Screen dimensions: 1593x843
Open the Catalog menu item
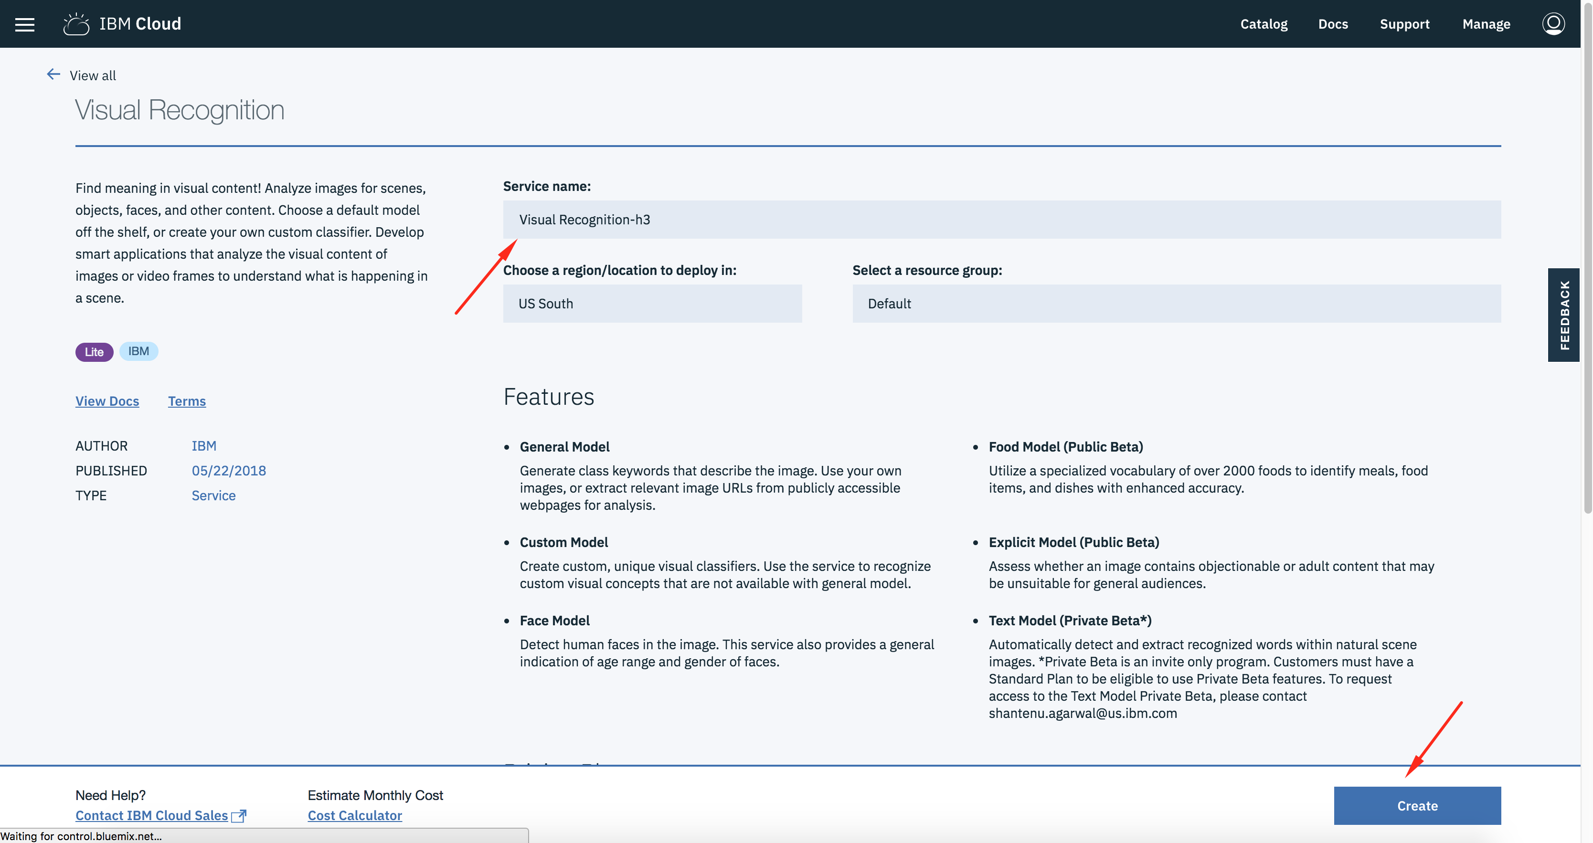pos(1264,23)
